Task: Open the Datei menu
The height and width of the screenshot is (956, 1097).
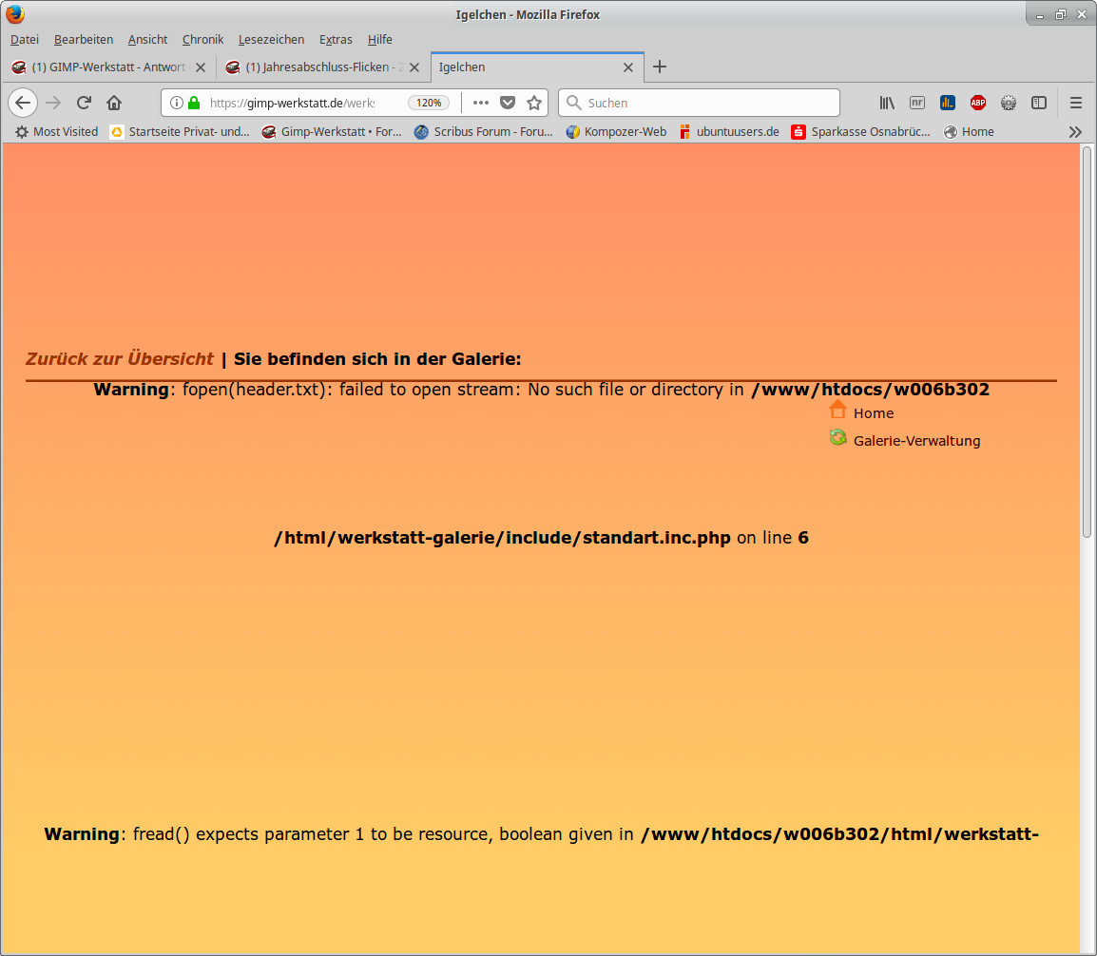Action: coord(25,39)
